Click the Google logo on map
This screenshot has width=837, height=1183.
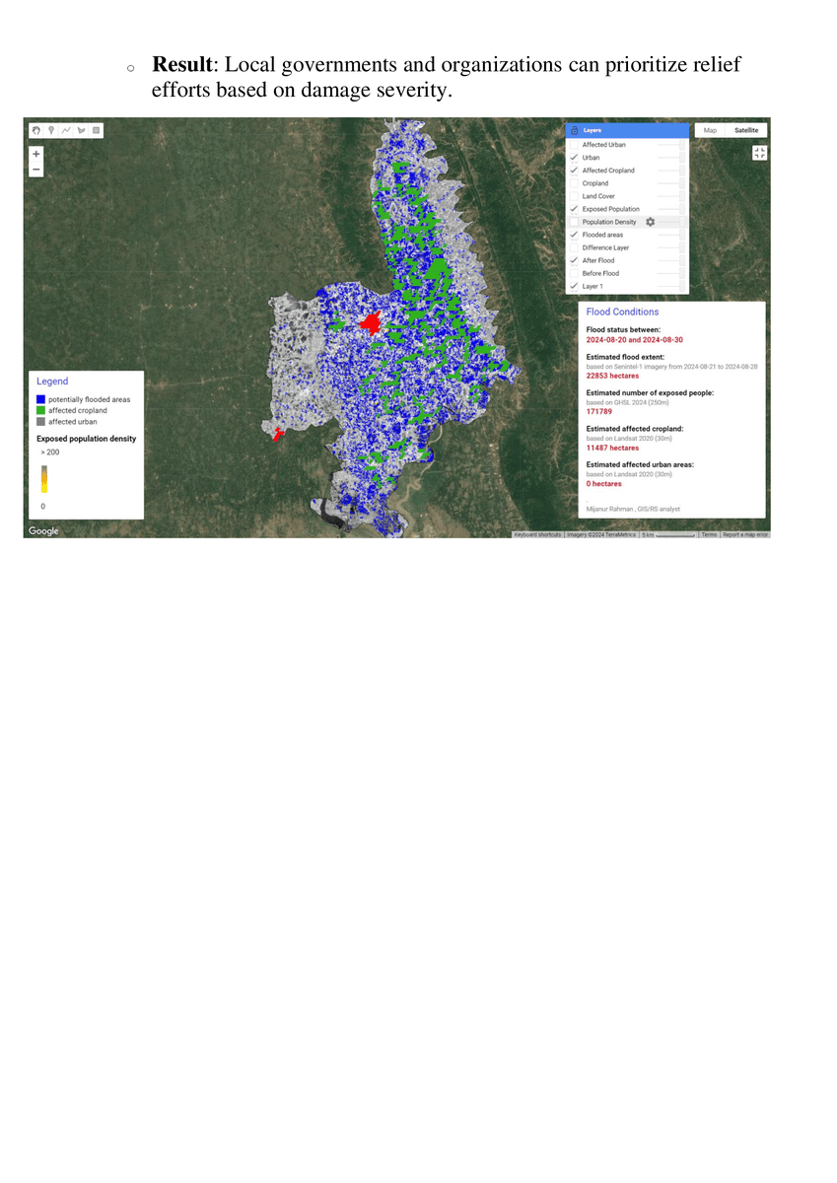(43, 531)
